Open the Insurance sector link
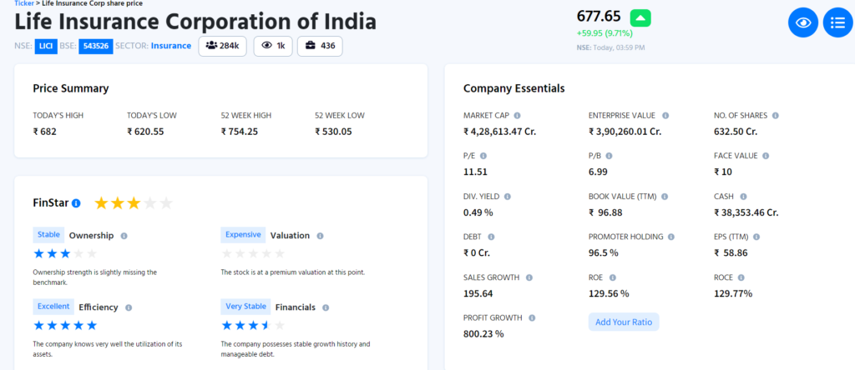 [171, 46]
